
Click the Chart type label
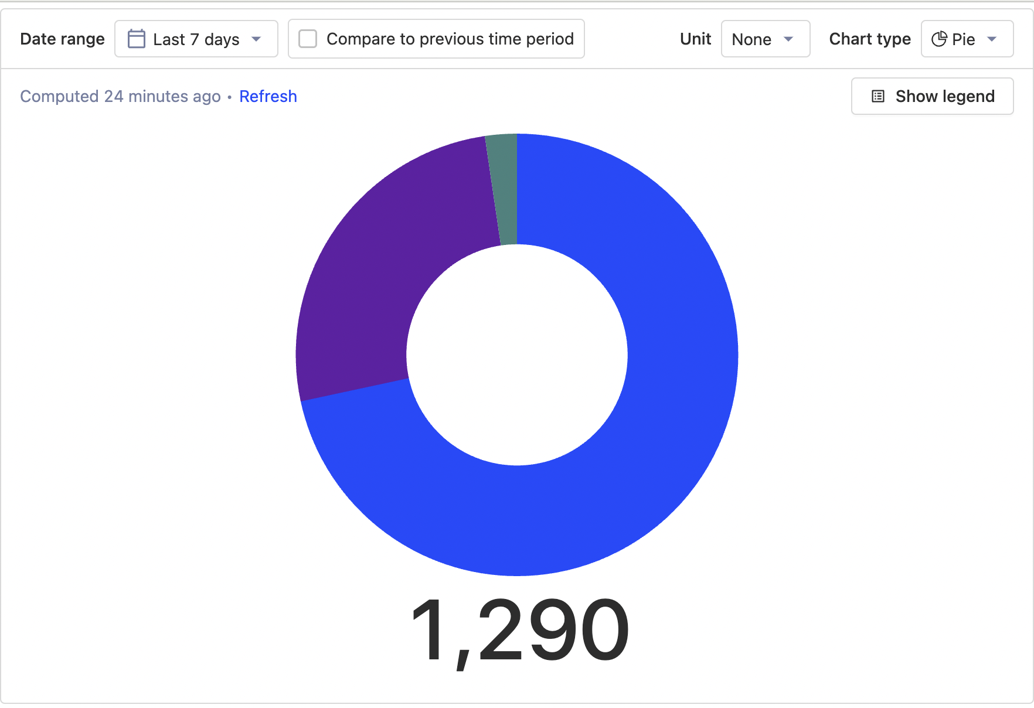(870, 39)
